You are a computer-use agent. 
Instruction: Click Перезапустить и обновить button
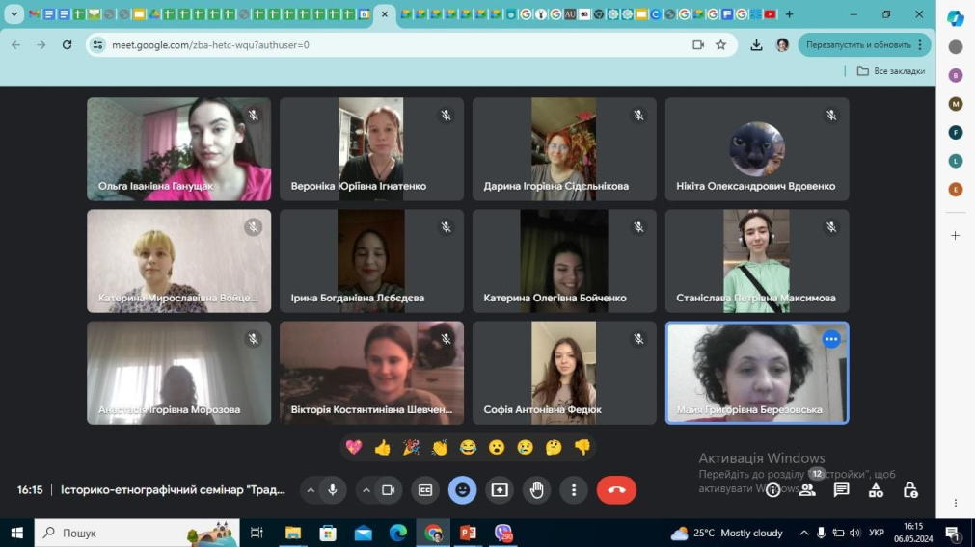click(x=864, y=44)
